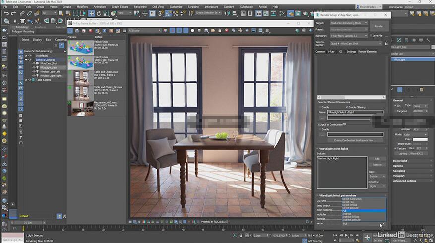Click the white light Color swatch
Screen dimensions: 435x243
click(420, 139)
